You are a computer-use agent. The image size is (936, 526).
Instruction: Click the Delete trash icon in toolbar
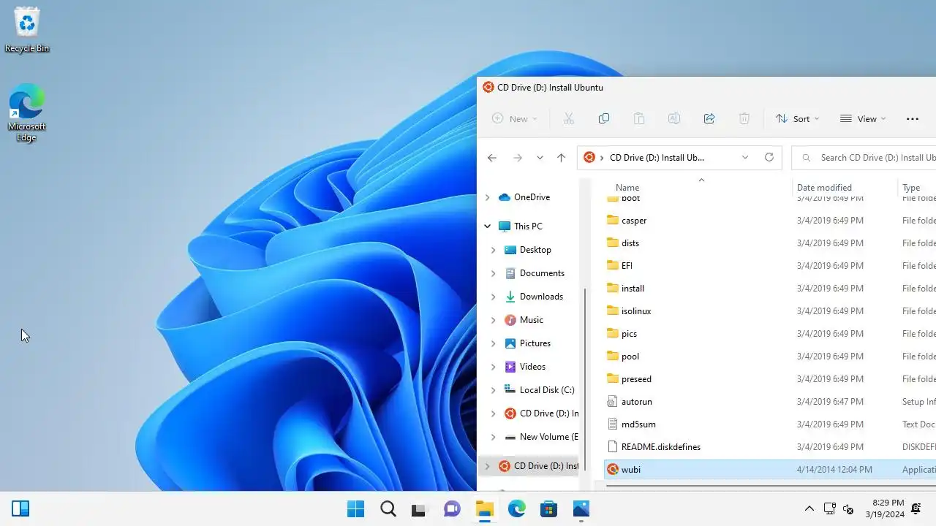coord(744,118)
